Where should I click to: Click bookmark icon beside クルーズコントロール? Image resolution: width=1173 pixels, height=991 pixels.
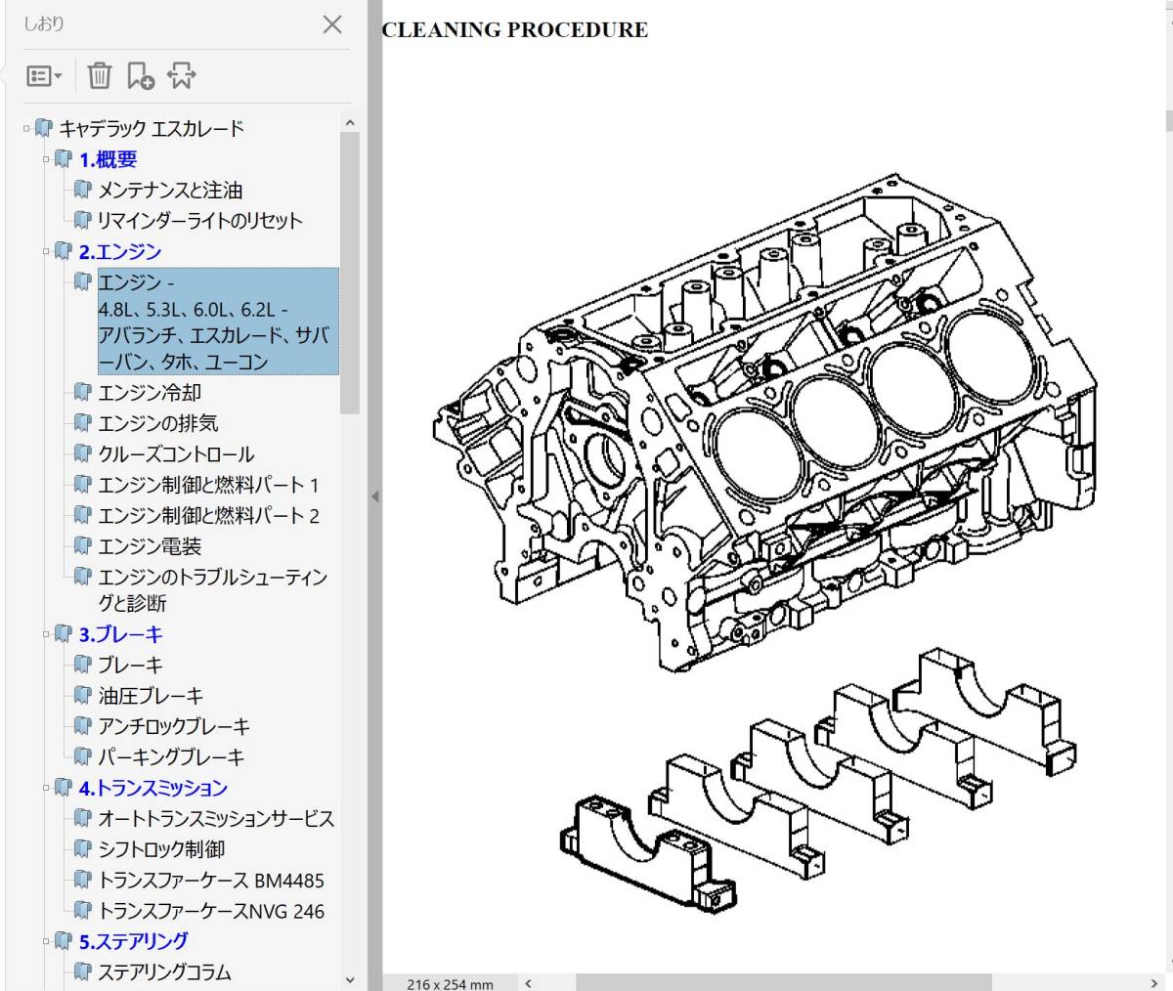tap(82, 453)
